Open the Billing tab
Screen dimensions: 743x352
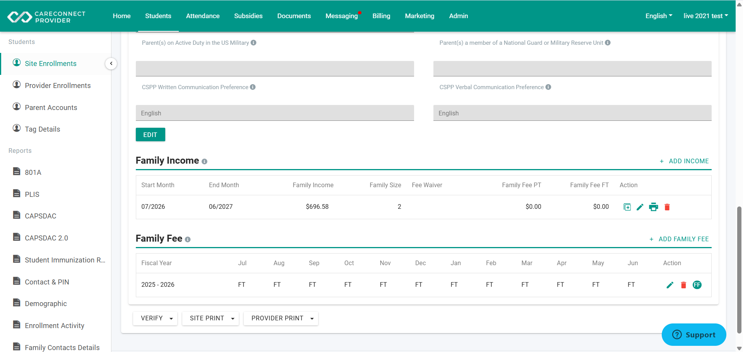pos(382,16)
